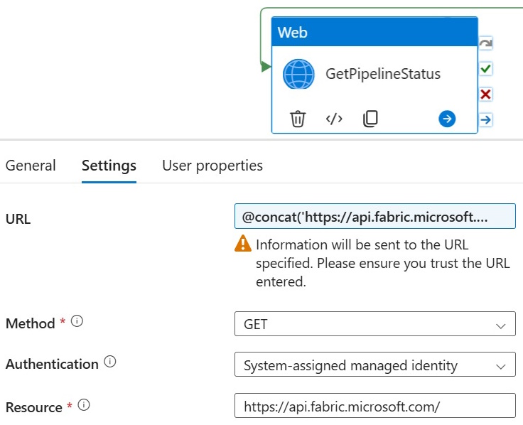The image size is (523, 425).
Task: Click the URL expression input field
Action: (x=374, y=217)
